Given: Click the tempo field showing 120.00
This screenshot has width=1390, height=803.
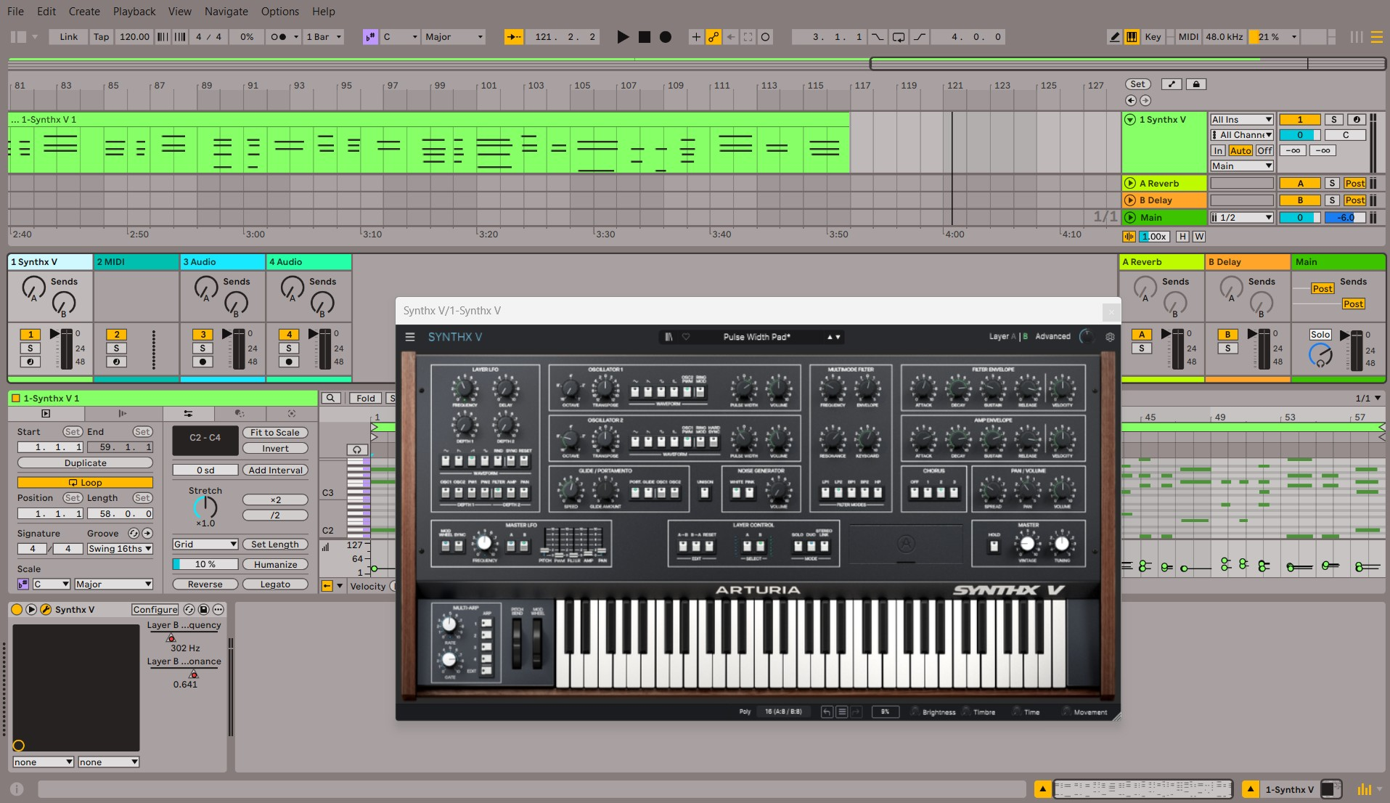Looking at the screenshot, I should [x=134, y=37].
